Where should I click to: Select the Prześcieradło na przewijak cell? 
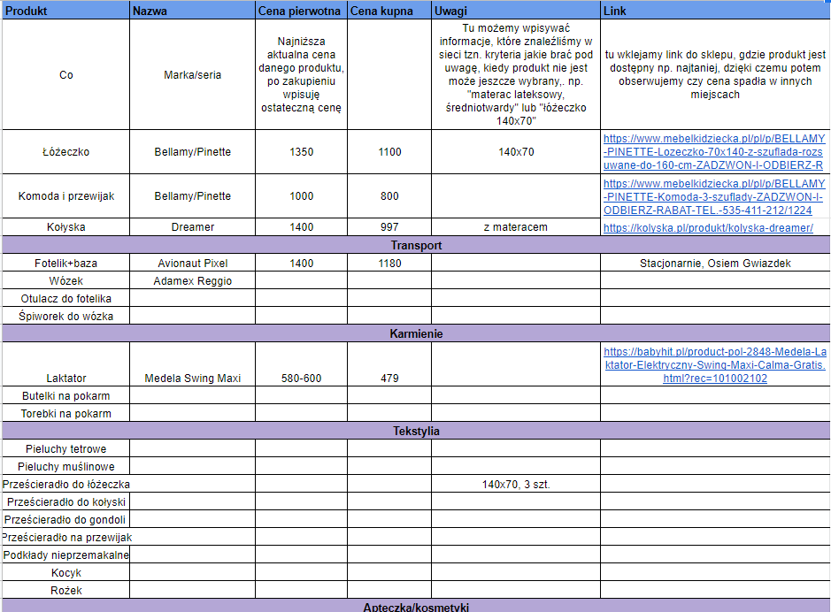(x=65, y=538)
